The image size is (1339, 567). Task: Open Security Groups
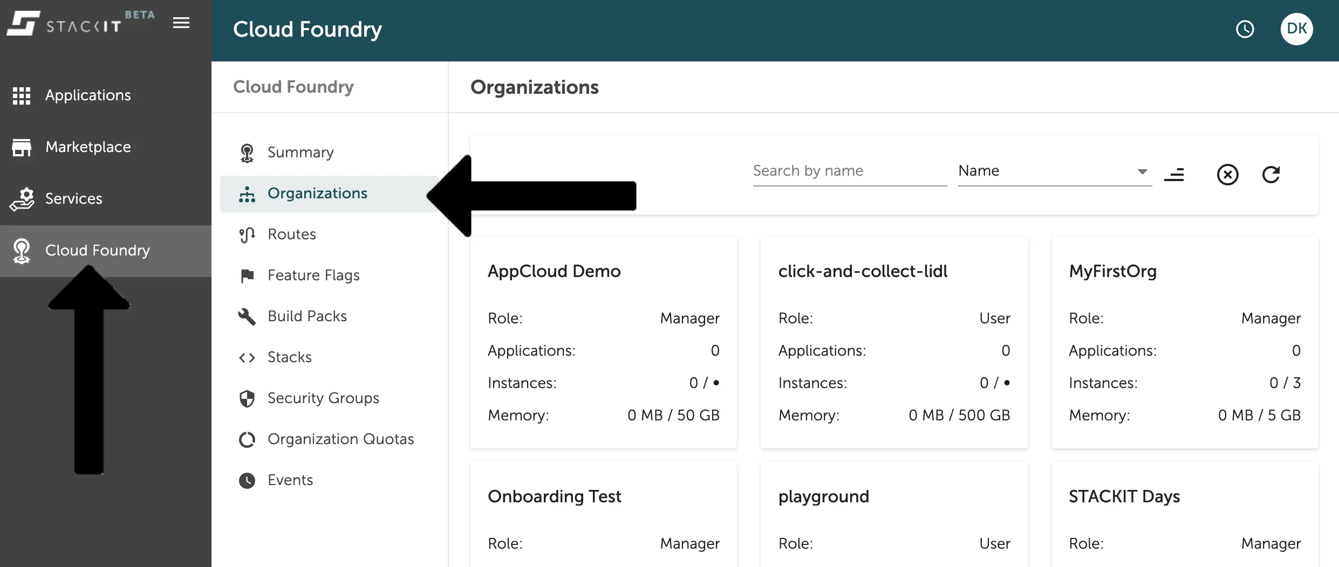(323, 398)
